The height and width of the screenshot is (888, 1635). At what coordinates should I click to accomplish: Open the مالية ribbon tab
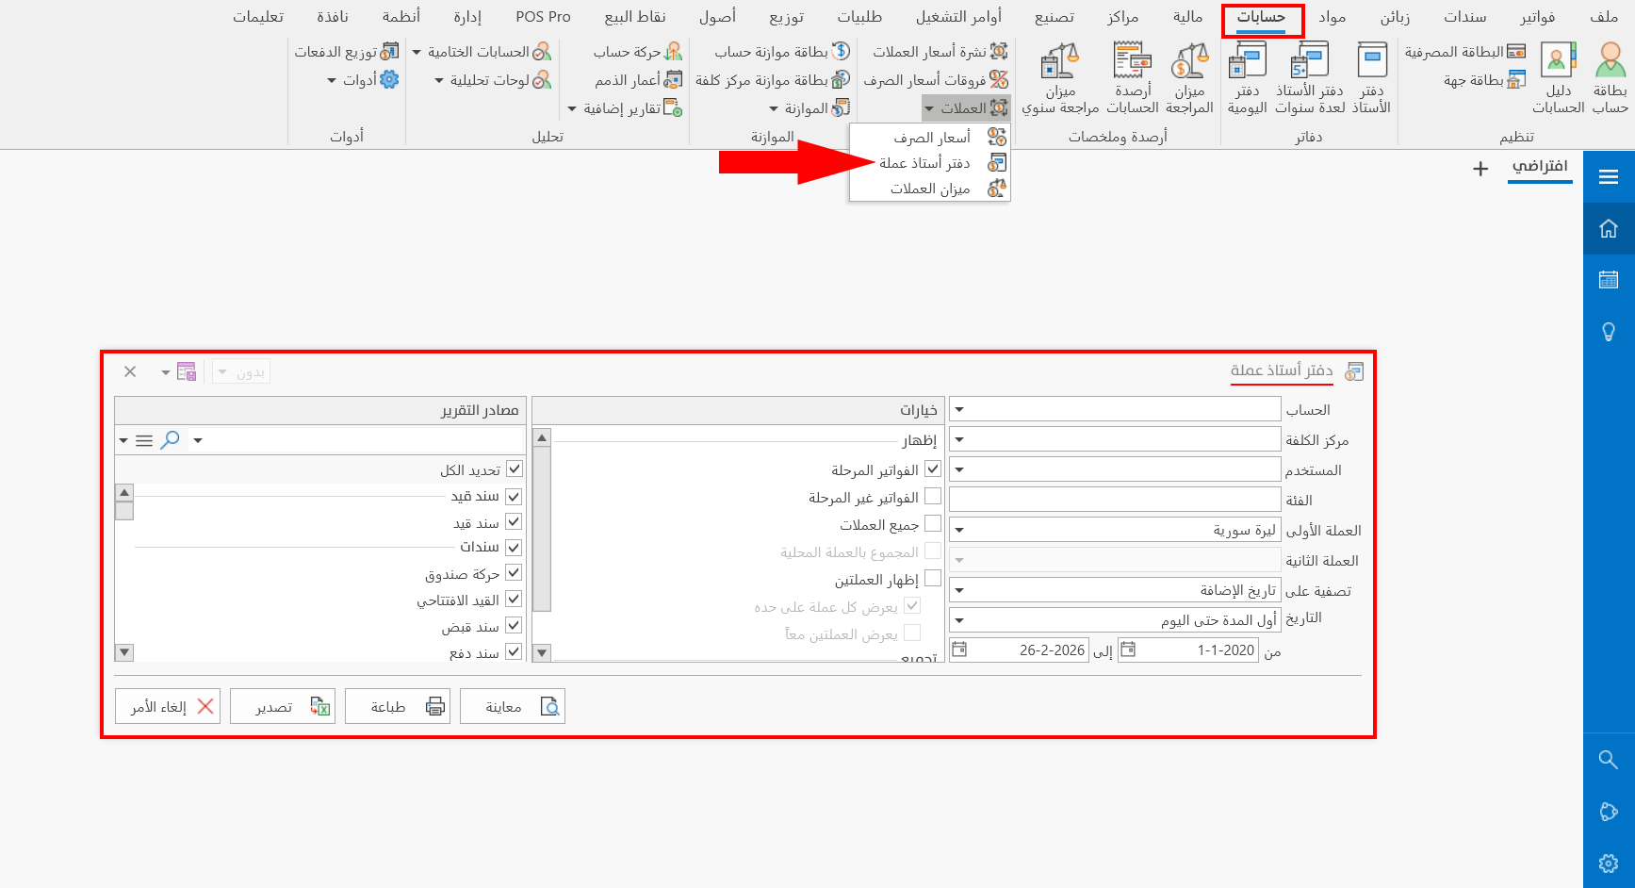pyautogui.click(x=1187, y=17)
